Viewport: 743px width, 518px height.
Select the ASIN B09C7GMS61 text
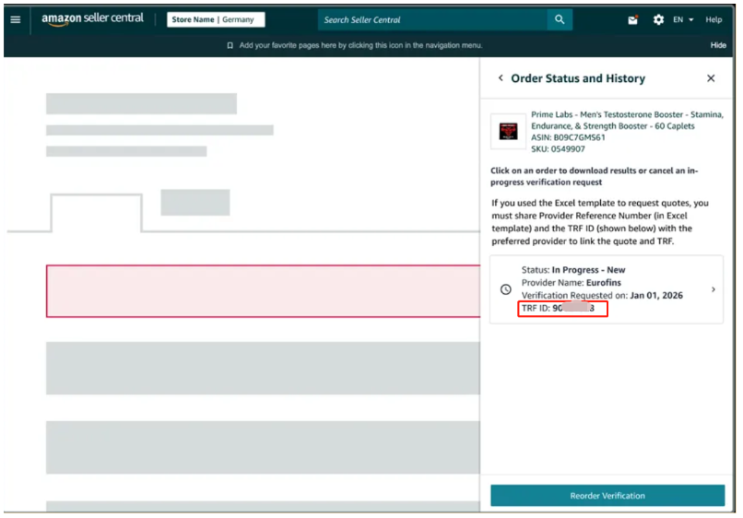pos(568,137)
